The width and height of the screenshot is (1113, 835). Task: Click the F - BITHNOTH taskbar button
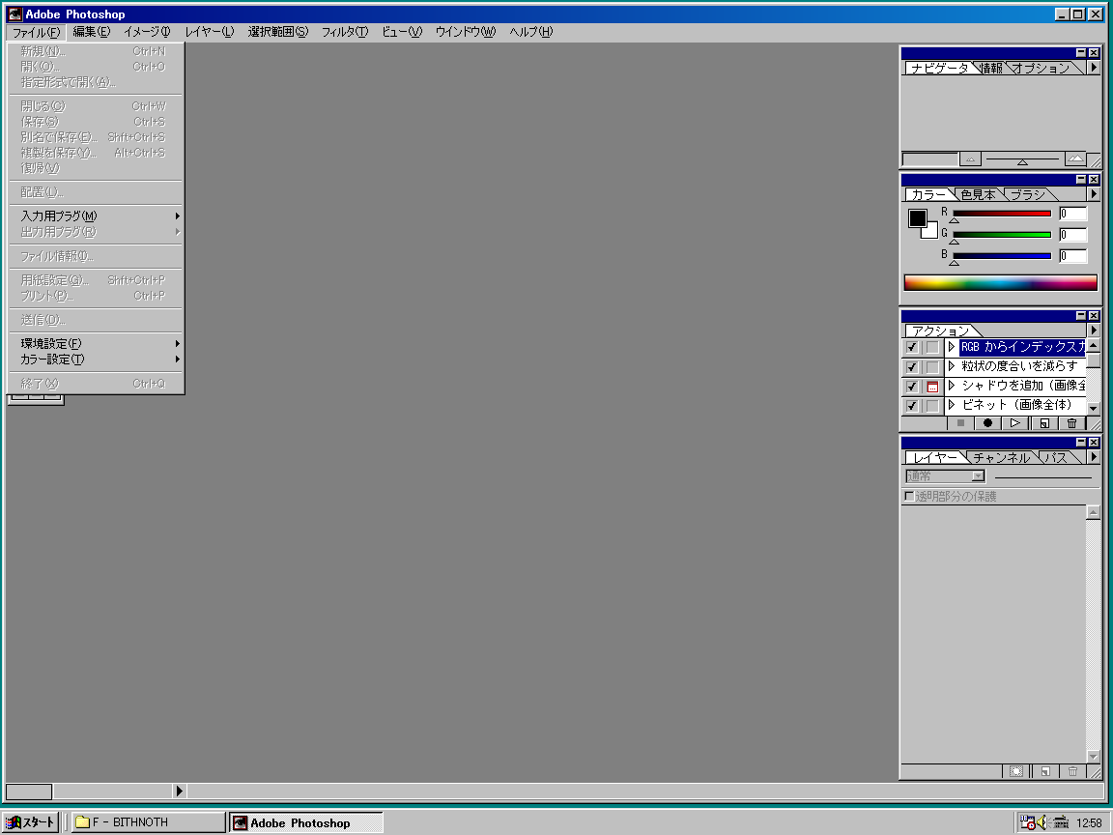coord(147,822)
